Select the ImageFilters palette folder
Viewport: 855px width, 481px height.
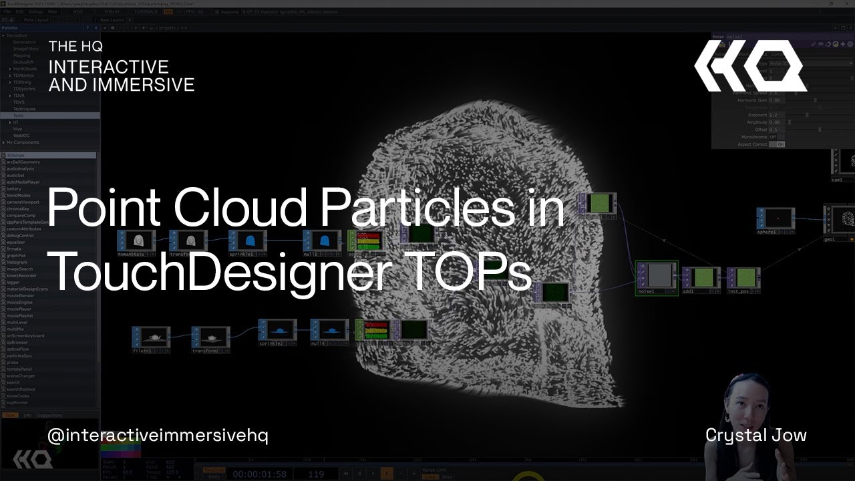[25, 49]
